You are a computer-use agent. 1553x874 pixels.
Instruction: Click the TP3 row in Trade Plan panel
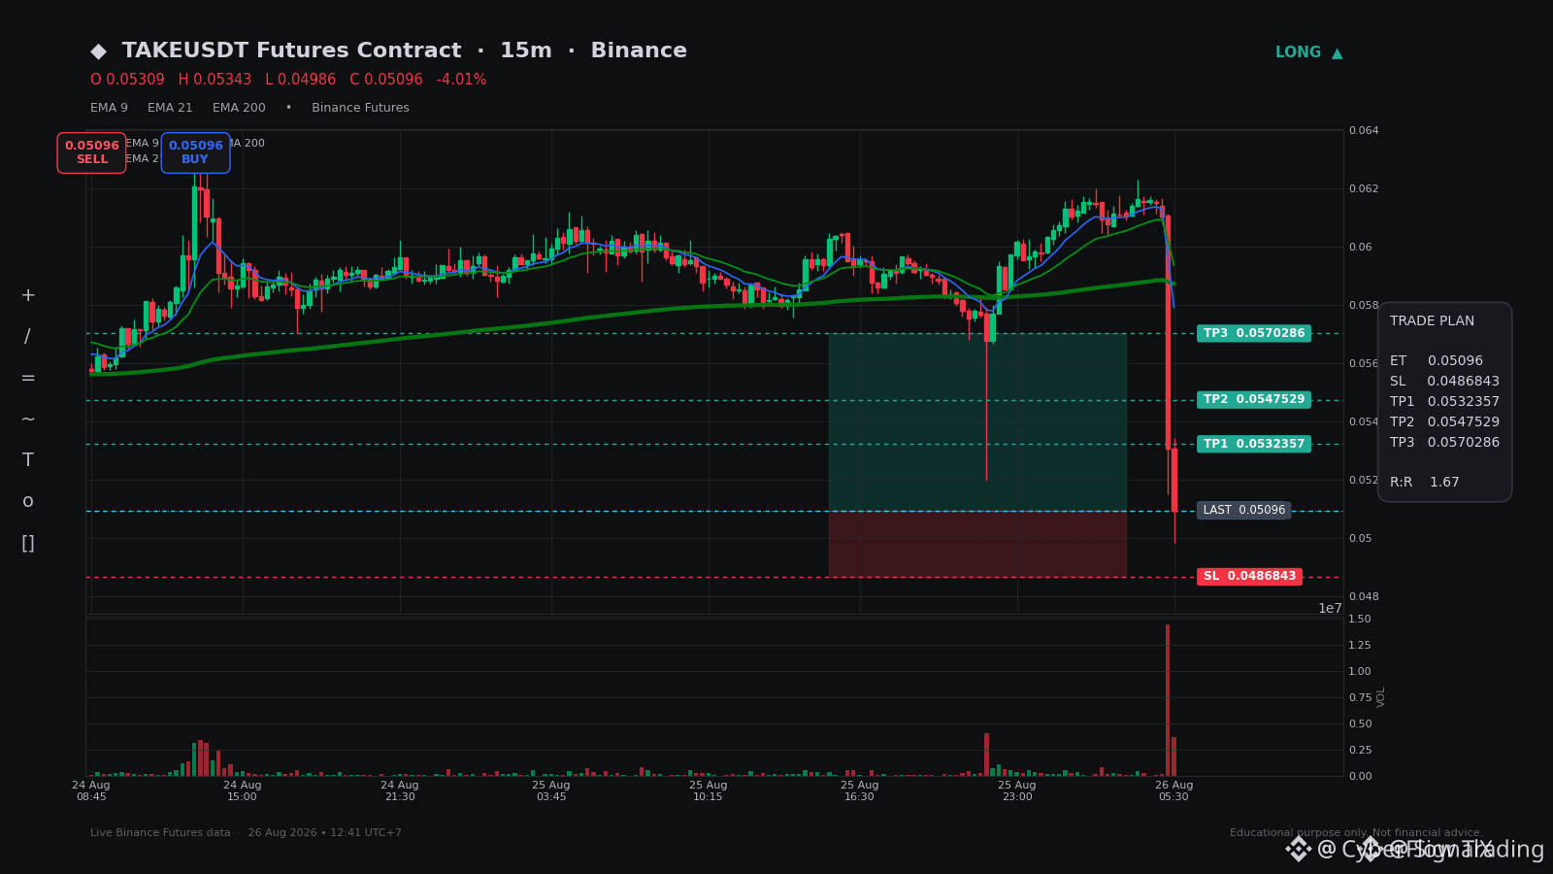pyautogui.click(x=1444, y=443)
